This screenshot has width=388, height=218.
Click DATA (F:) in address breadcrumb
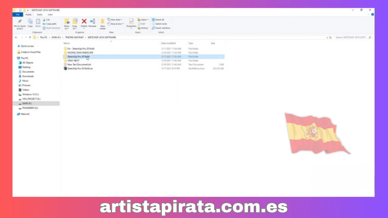tap(56, 37)
